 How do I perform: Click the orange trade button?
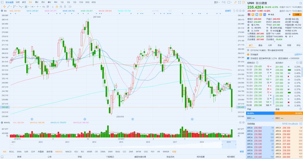pyautogui.click(x=297, y=15)
